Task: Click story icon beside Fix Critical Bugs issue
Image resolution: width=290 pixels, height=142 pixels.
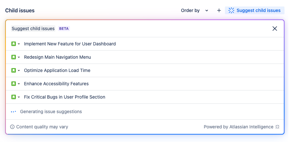Action: (13, 97)
